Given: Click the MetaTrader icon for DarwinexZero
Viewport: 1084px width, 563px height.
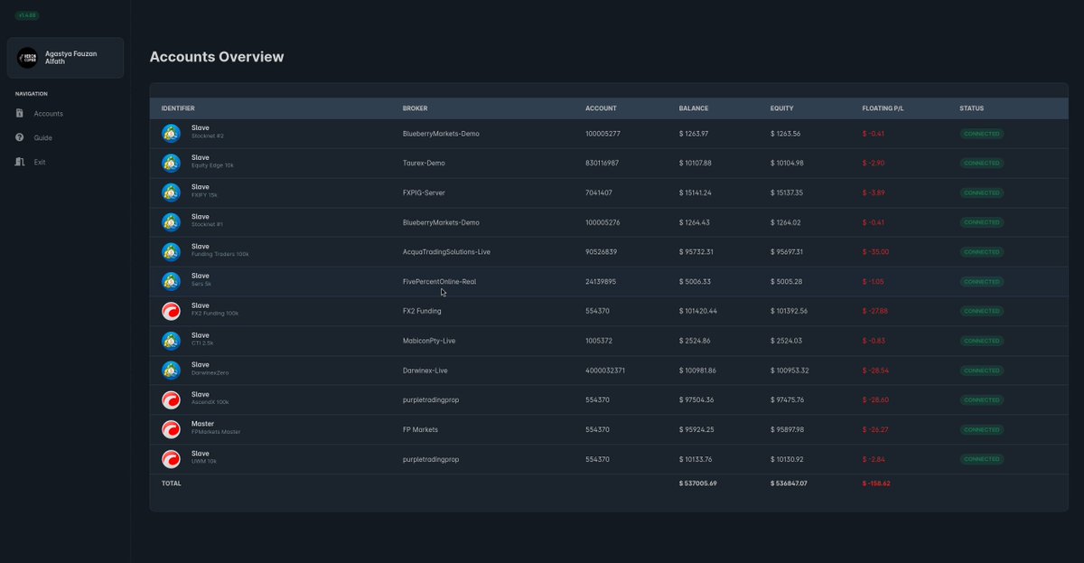Looking at the screenshot, I should [x=171, y=370].
